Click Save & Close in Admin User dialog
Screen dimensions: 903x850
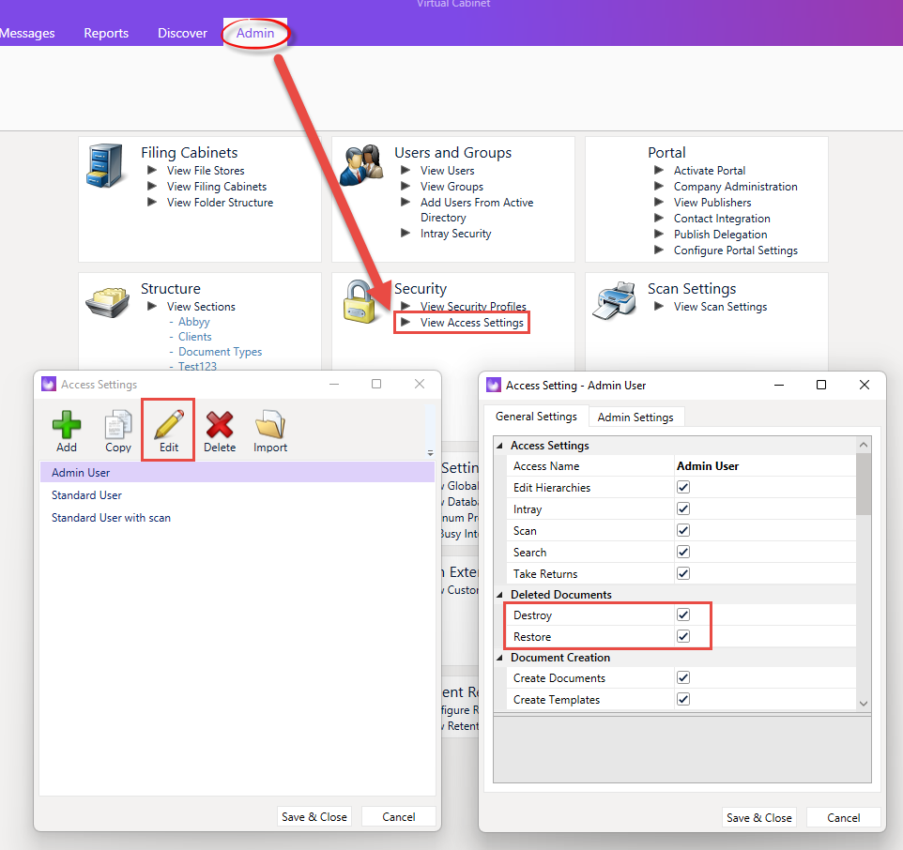coord(759,817)
